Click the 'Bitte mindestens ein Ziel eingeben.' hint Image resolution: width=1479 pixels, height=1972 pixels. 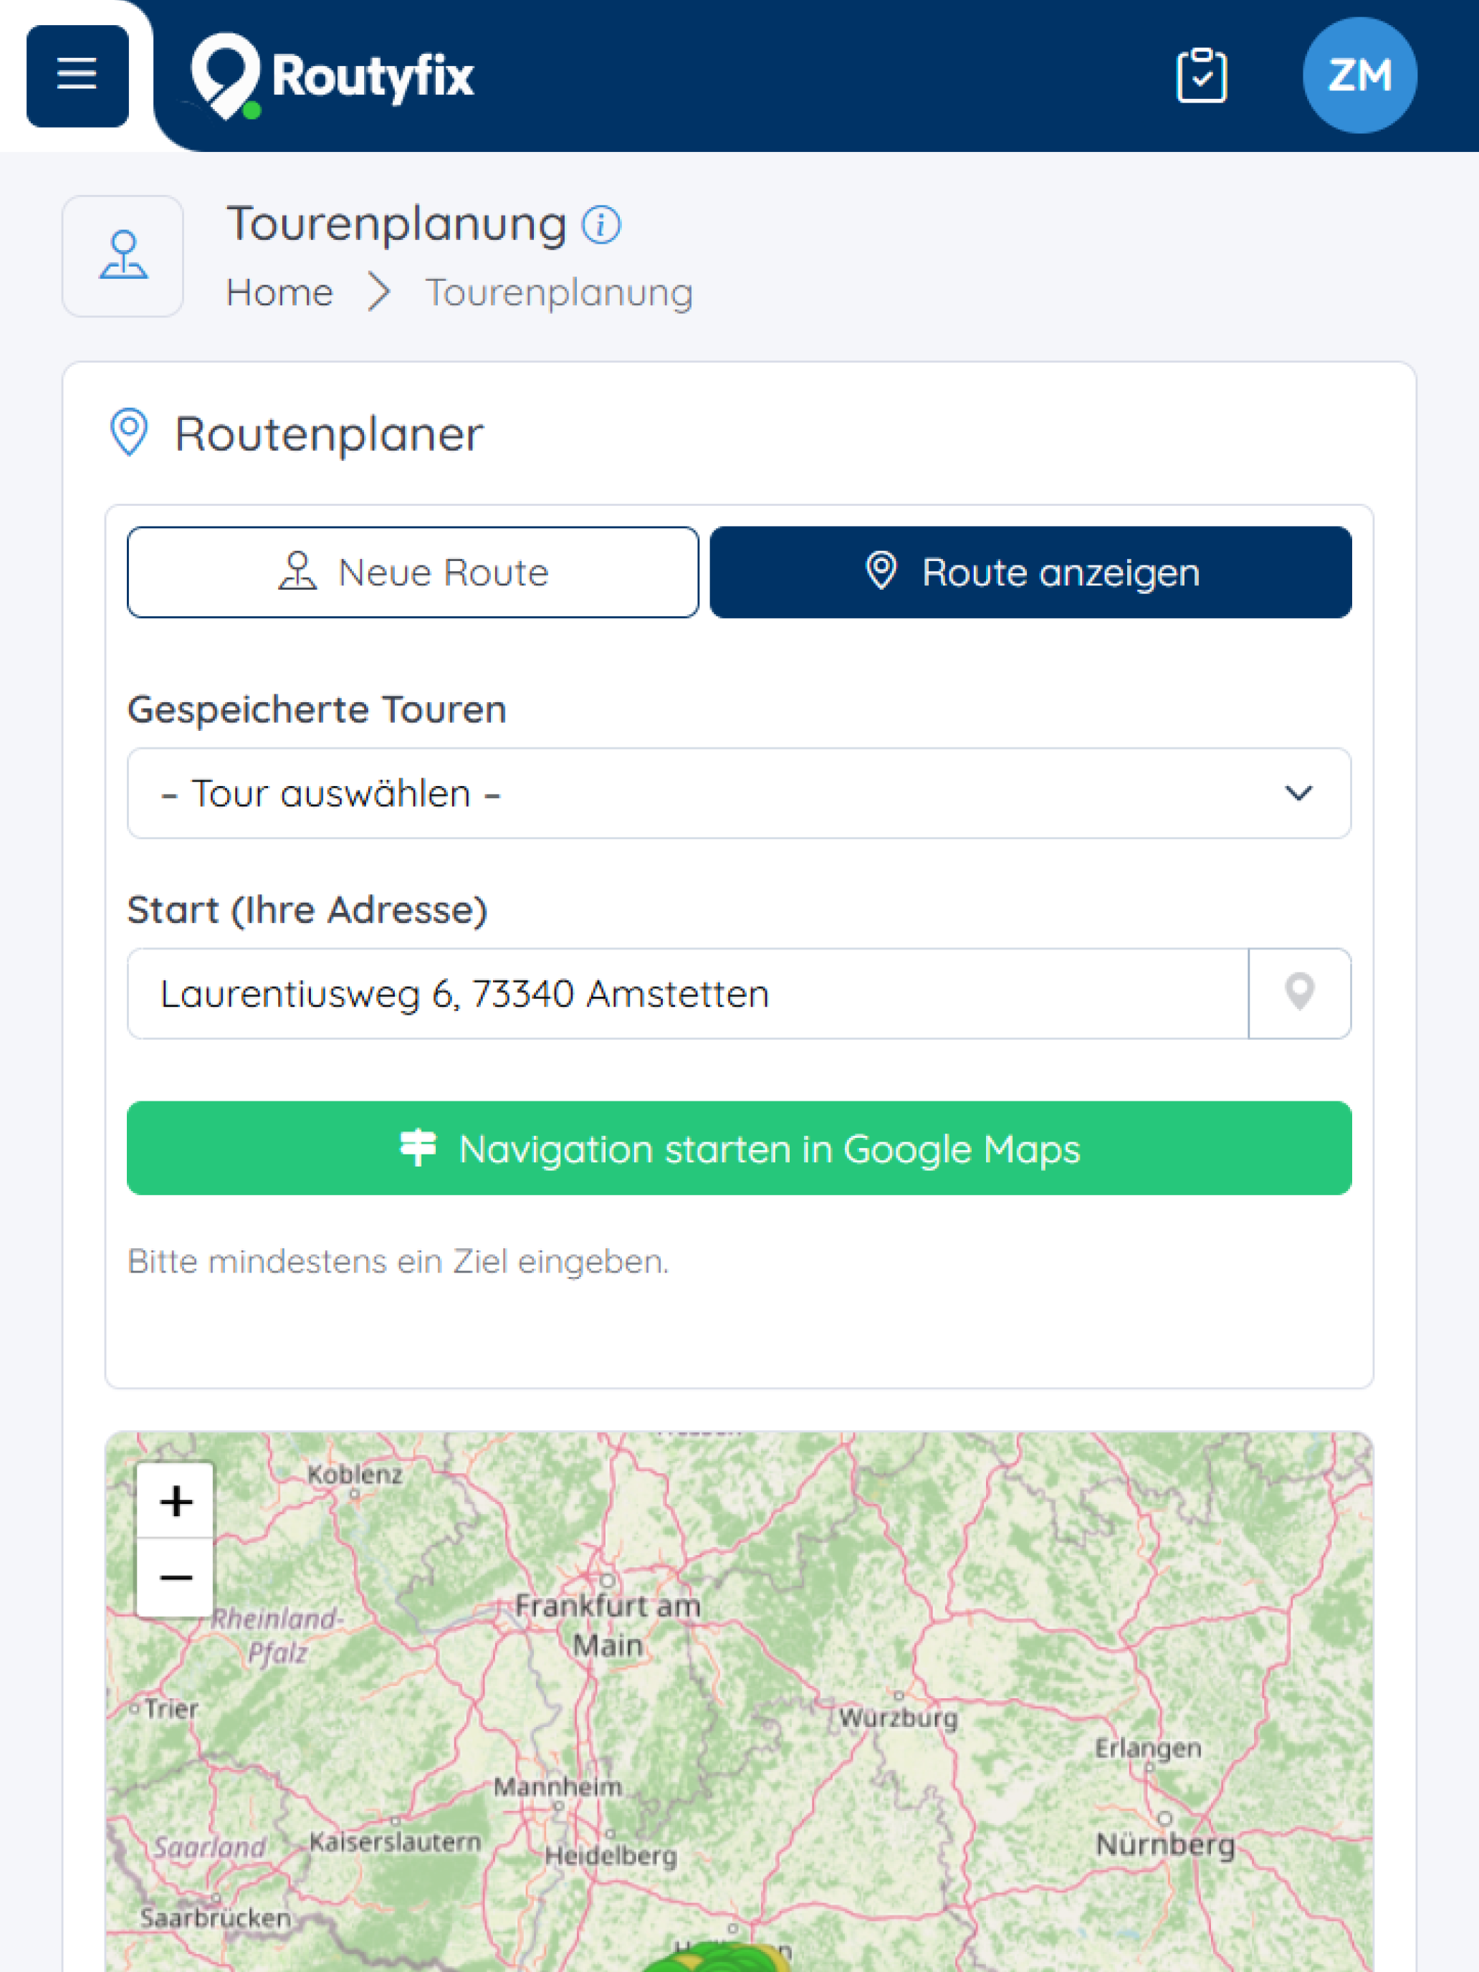pyautogui.click(x=398, y=1263)
